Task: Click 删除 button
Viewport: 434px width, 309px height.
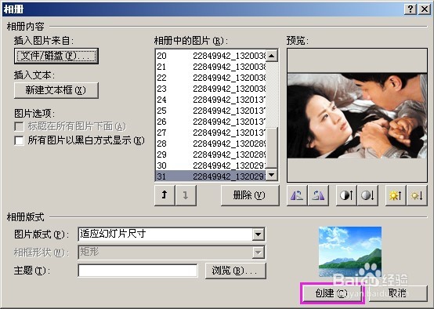Action: coord(250,195)
